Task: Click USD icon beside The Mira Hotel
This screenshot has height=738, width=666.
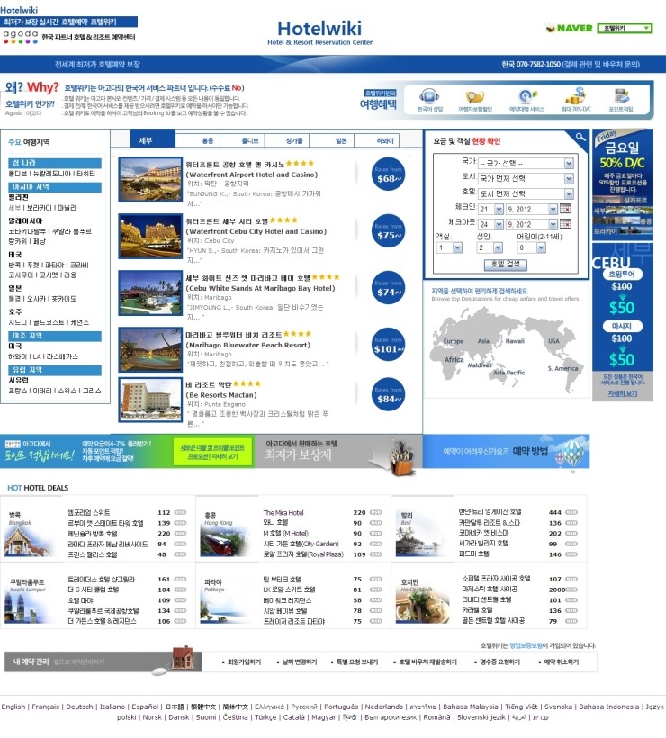Action: tap(375, 512)
